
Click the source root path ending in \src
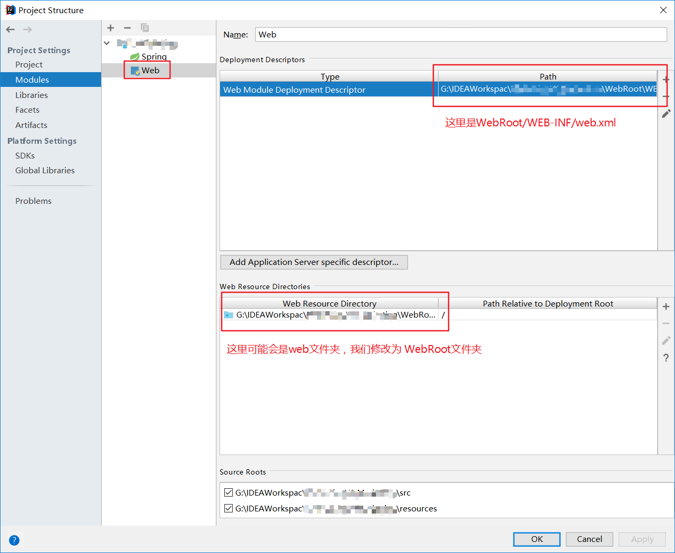coord(323,492)
